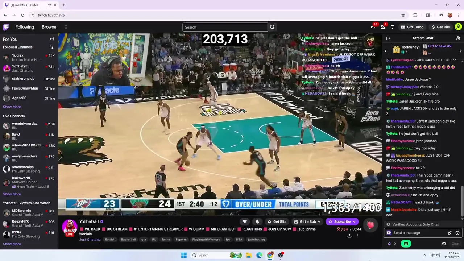Show next gift leaderboard entry chevron
Screen dimensions: 464x261
pyautogui.click(x=461, y=51)
